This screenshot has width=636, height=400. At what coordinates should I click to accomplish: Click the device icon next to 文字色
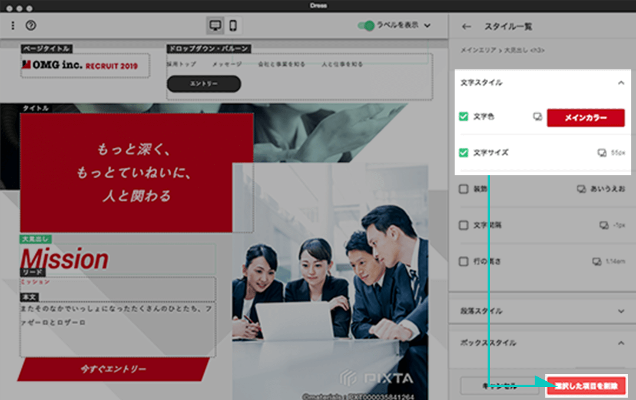point(537,116)
